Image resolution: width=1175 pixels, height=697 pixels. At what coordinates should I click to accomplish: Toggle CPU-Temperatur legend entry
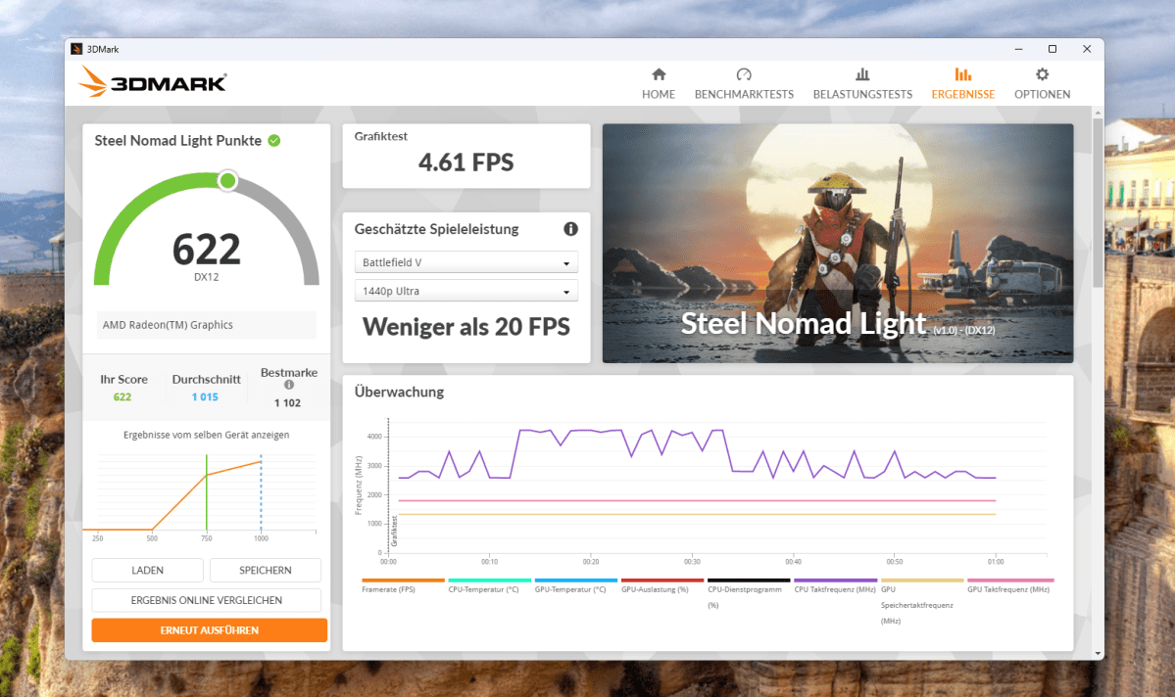489,584
